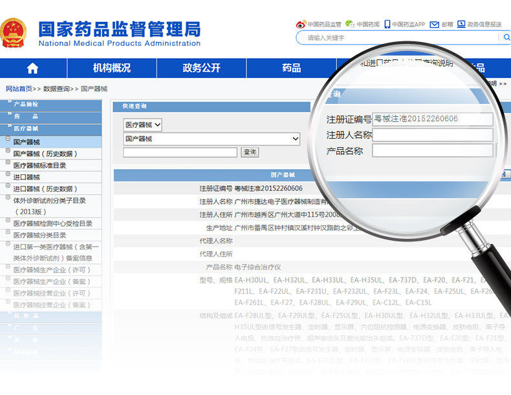Open the WeChat 中国药闻 icon link
Viewport: 511px width, 395px height.
(350, 24)
